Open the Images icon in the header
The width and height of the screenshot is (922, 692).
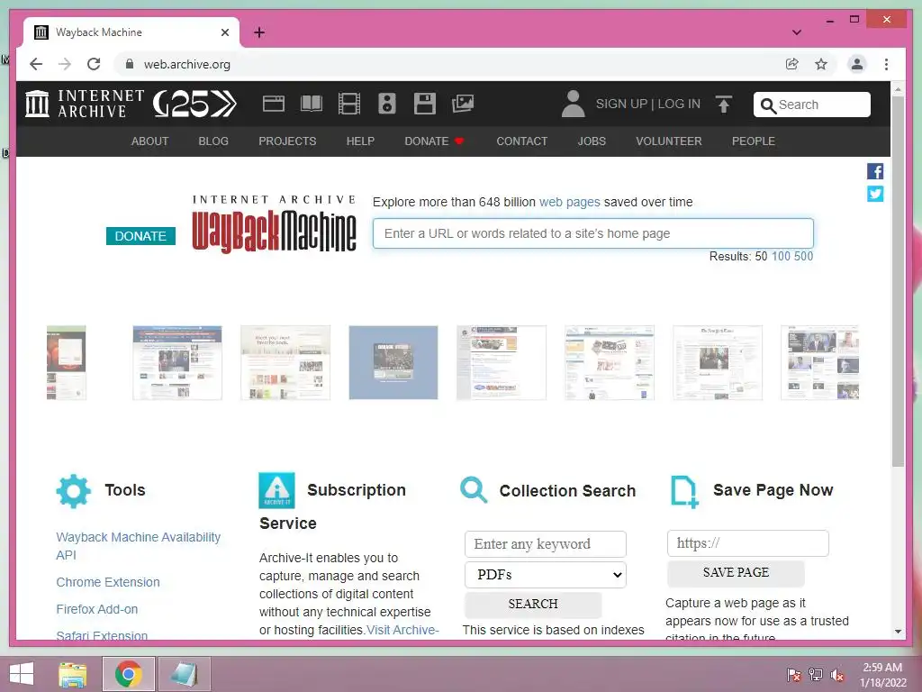[463, 104]
